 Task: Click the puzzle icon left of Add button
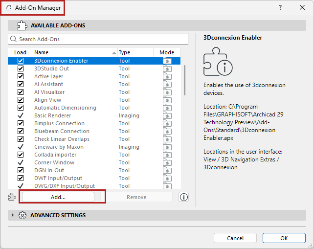(x=12, y=197)
